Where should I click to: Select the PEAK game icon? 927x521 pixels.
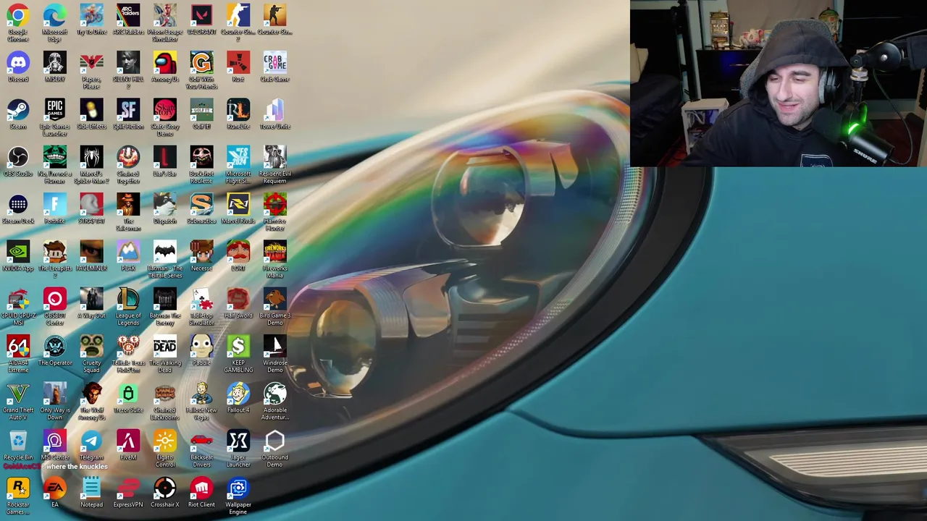tap(128, 252)
